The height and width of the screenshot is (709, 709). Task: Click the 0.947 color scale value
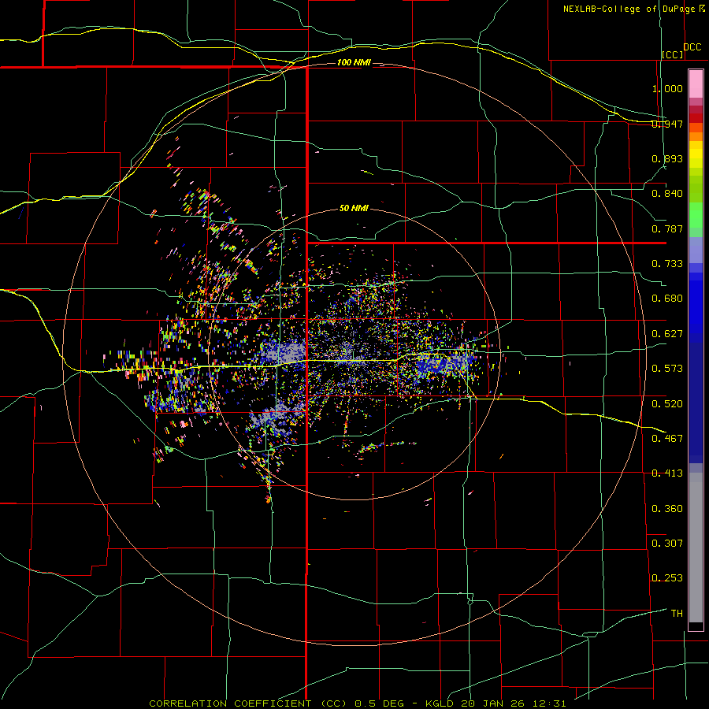667,124
